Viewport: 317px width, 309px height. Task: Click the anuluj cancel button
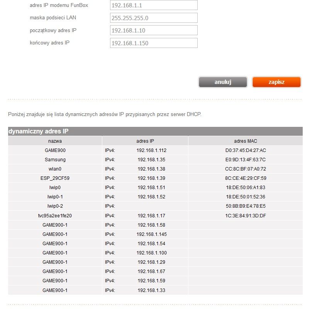223,82
